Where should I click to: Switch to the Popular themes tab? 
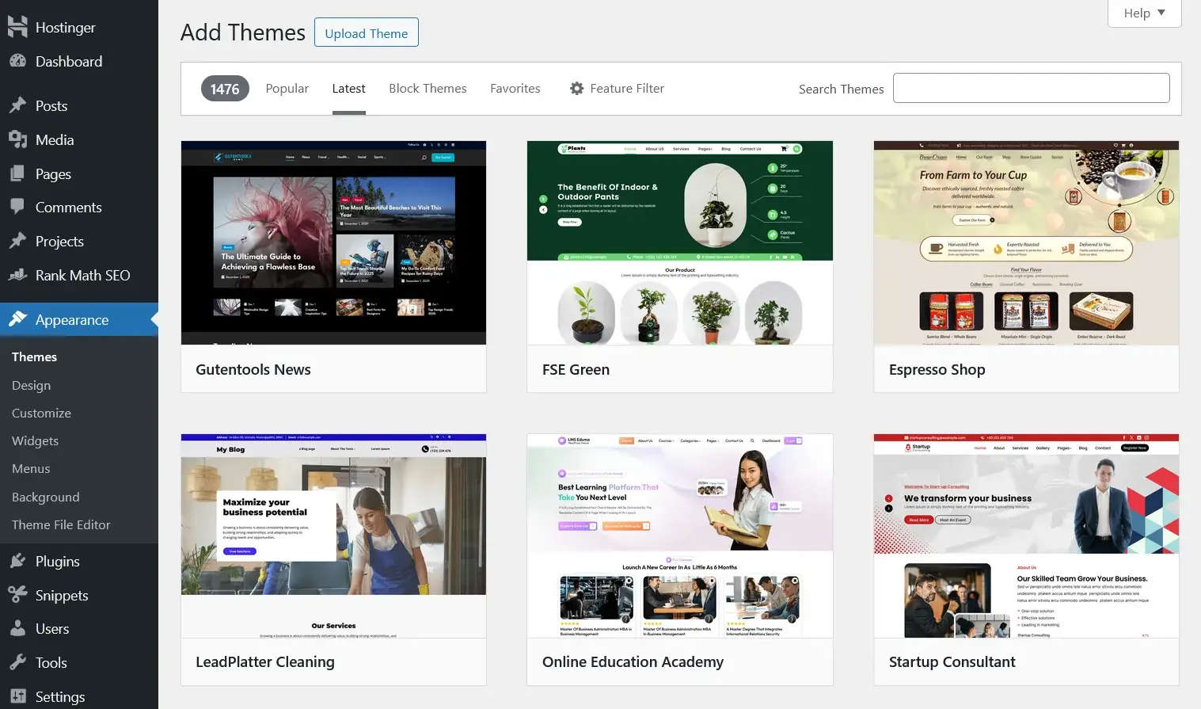coord(287,88)
